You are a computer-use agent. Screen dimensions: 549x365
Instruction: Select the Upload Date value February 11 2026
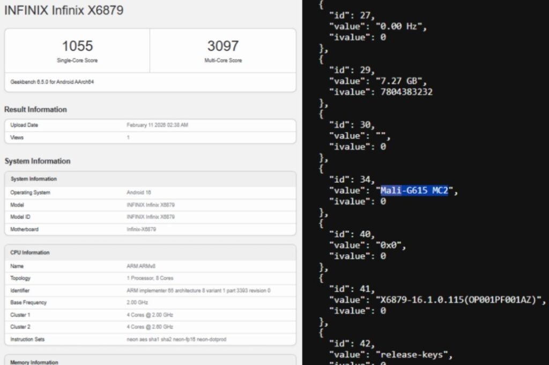coord(157,125)
